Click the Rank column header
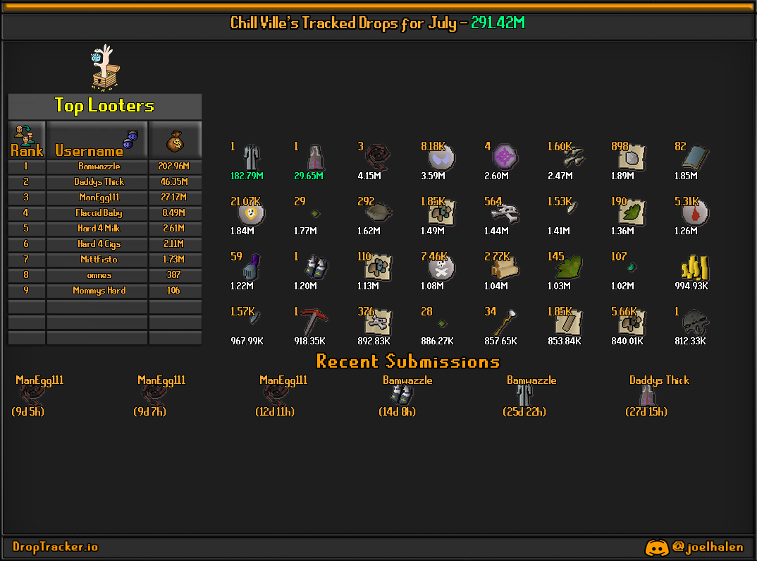757x561 pixels. pyautogui.click(x=27, y=140)
